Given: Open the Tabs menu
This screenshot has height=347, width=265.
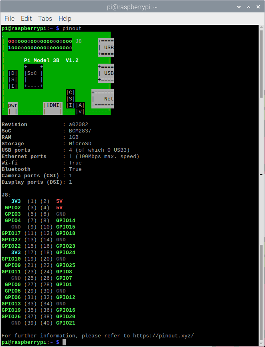Looking at the screenshot, I should (45, 18).
